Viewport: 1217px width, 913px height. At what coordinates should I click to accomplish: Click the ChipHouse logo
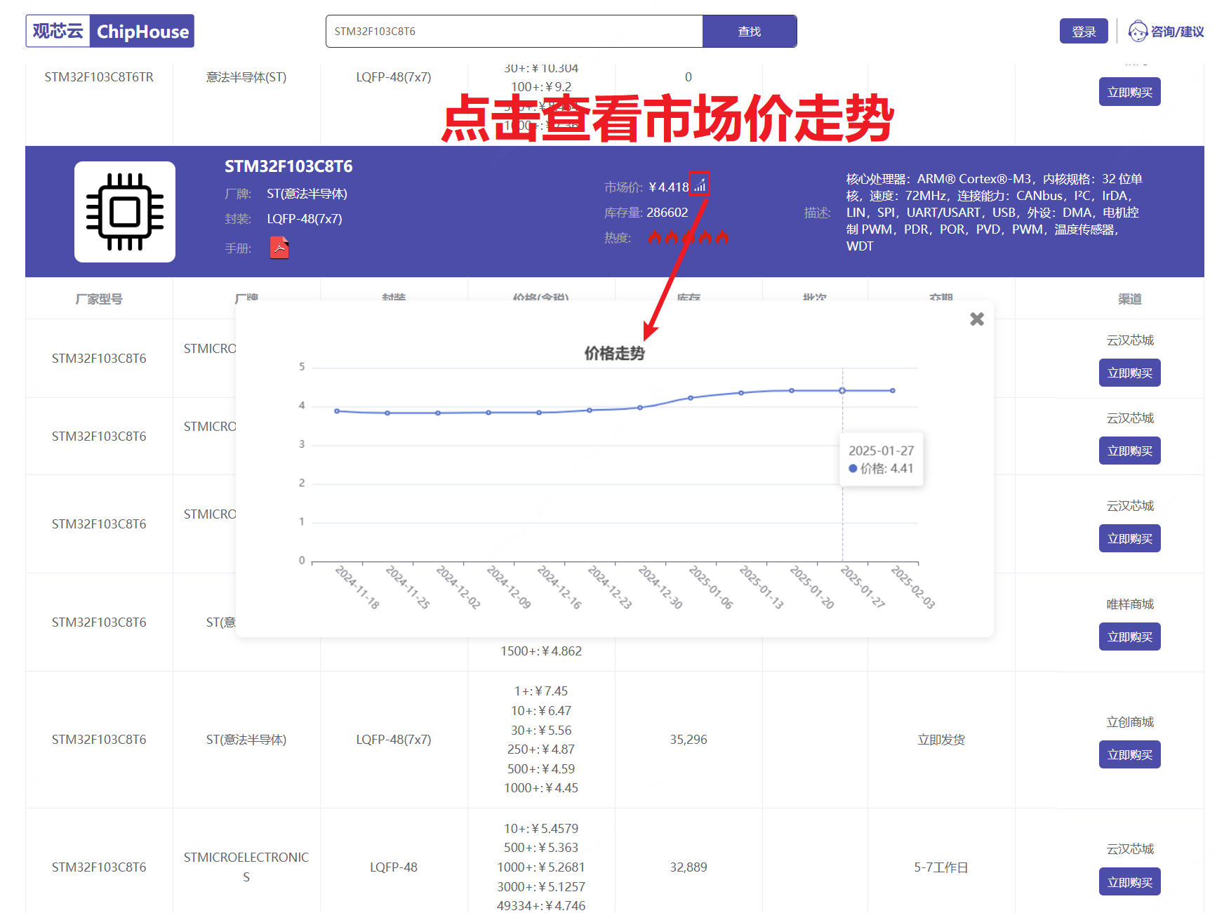click(x=109, y=31)
